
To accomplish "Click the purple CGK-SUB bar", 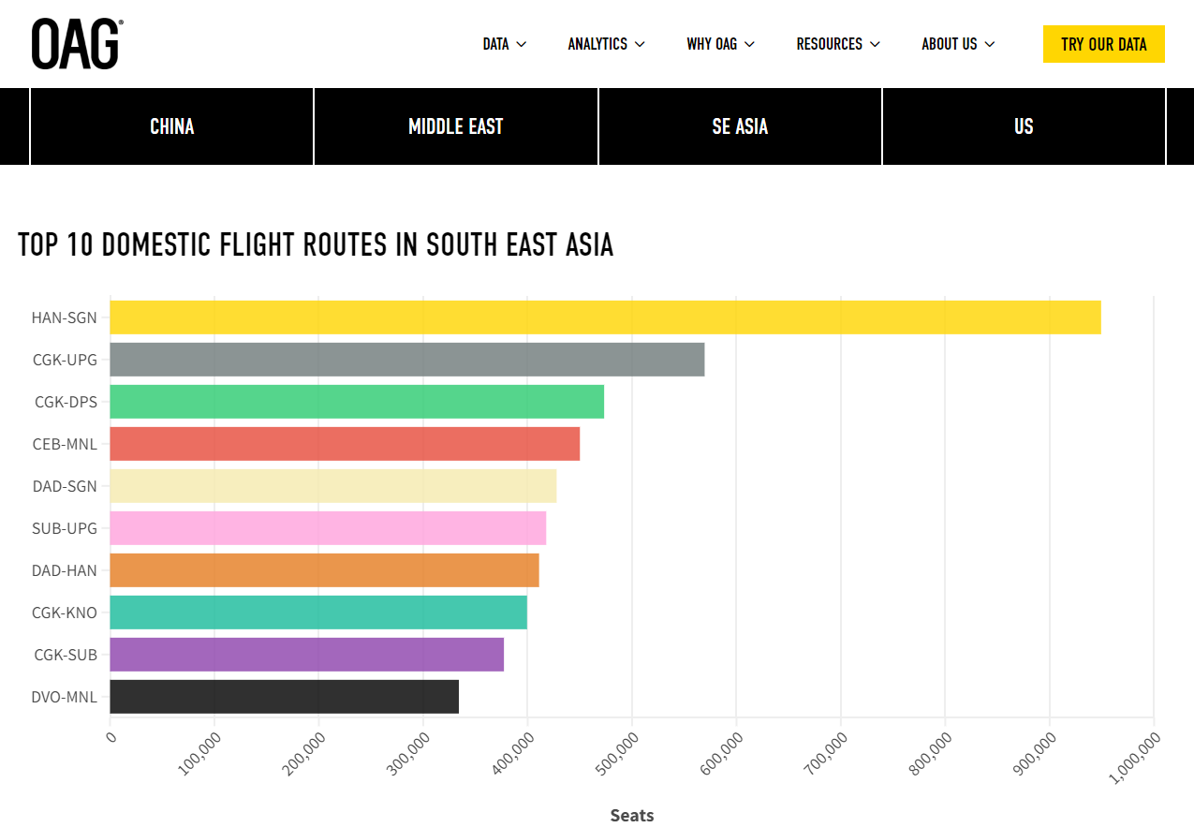I will coord(306,655).
